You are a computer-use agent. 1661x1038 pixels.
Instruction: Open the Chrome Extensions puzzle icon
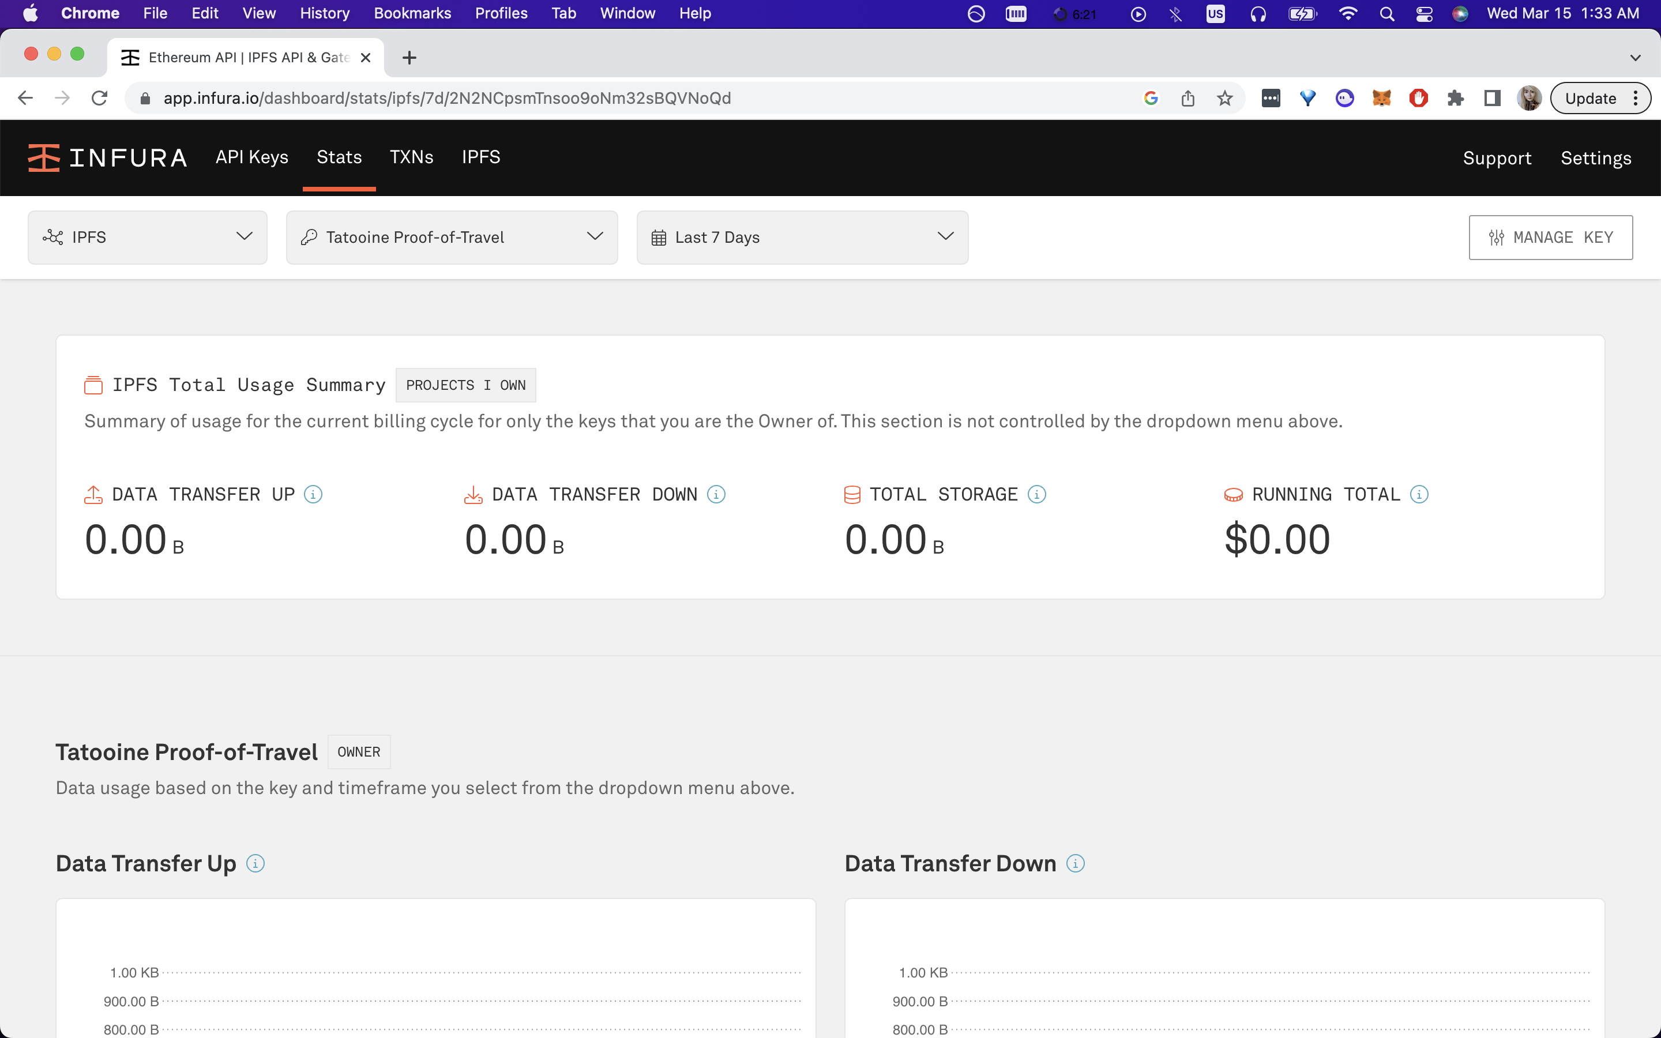1455,98
